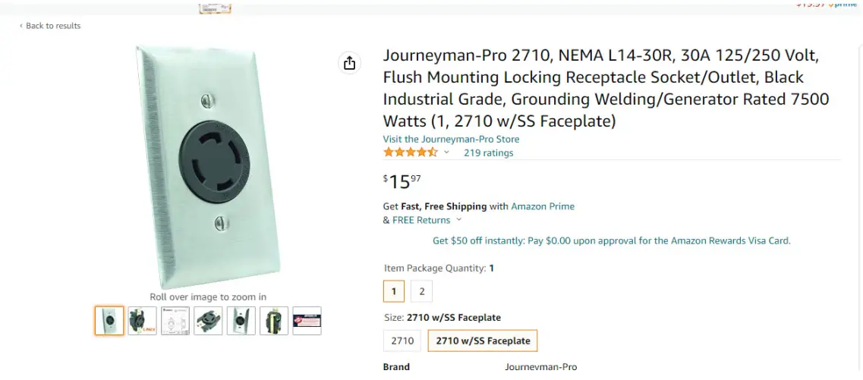Viewport: 863px width, 380px height.
Task: Click the 4.5 star rating icons
Action: [410, 152]
